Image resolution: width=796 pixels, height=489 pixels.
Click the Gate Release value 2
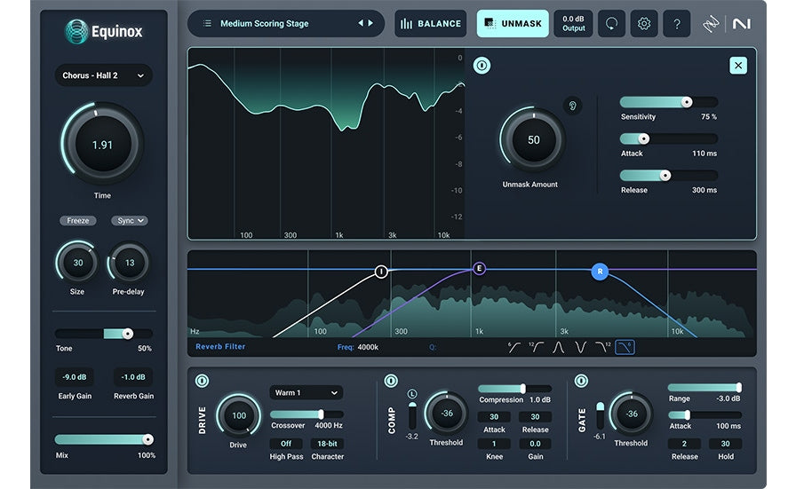point(684,444)
